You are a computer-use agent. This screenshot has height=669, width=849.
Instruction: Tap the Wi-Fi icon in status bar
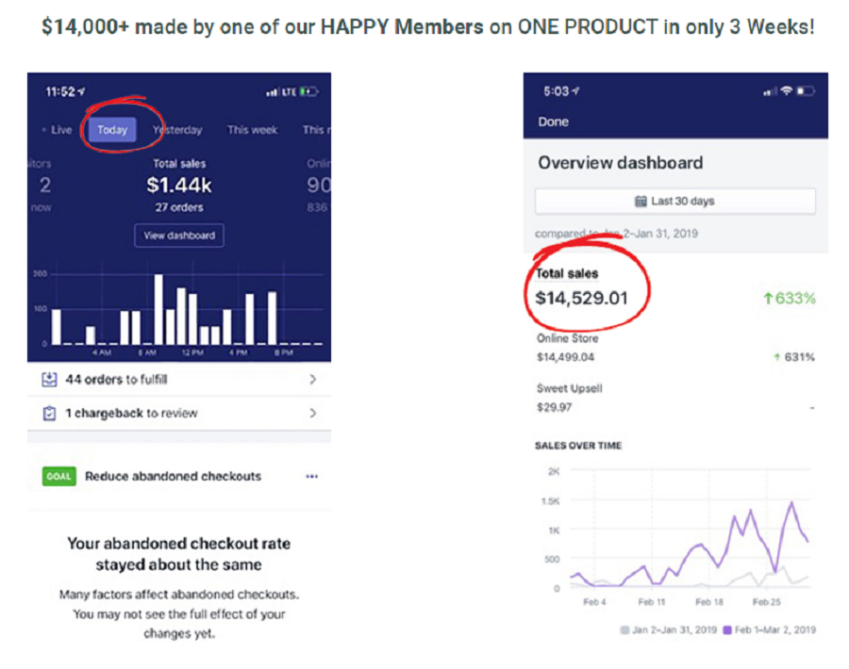pos(785,90)
